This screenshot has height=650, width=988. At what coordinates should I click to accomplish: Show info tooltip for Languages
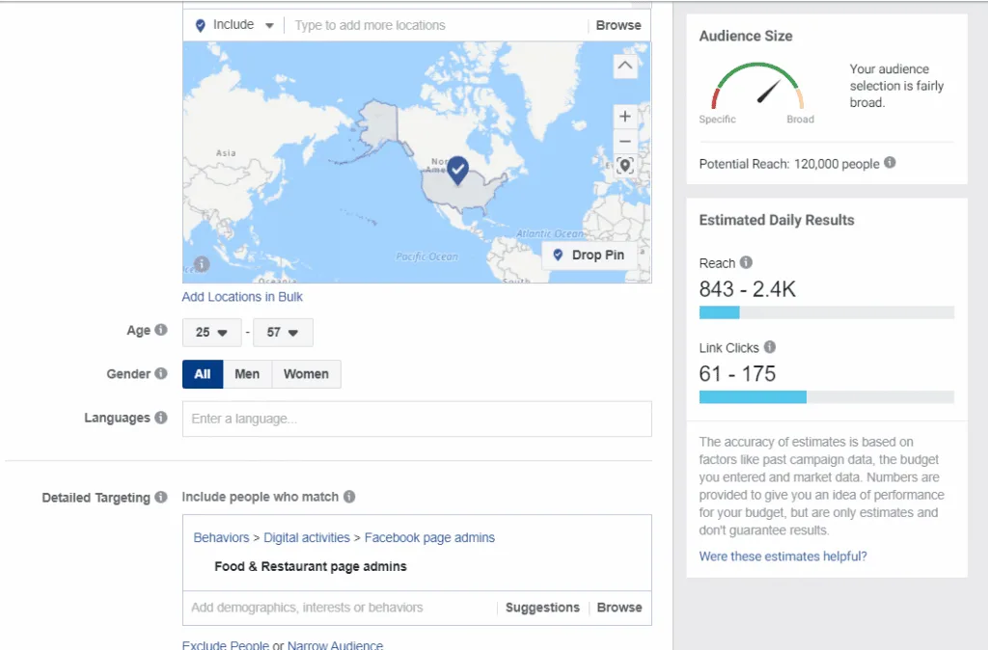(161, 417)
